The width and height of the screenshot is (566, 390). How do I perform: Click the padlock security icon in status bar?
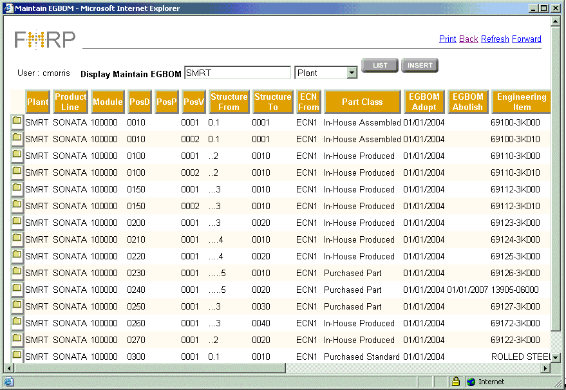[455, 382]
